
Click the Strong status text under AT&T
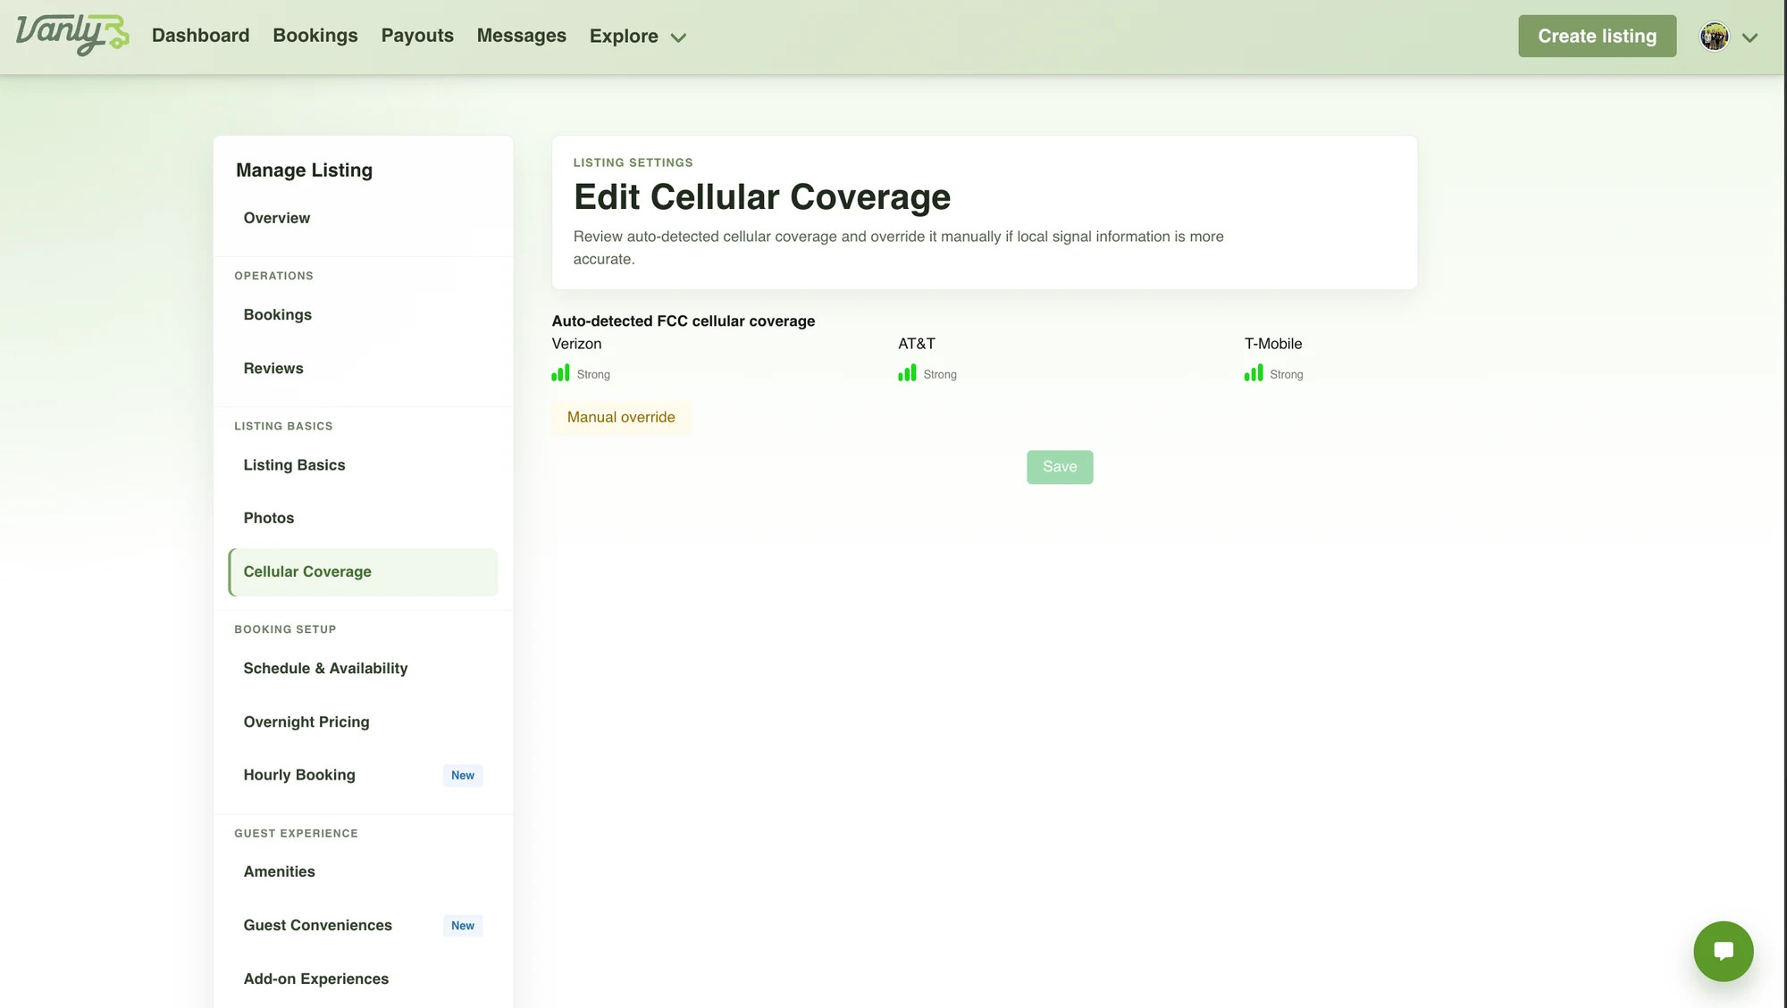click(x=940, y=375)
